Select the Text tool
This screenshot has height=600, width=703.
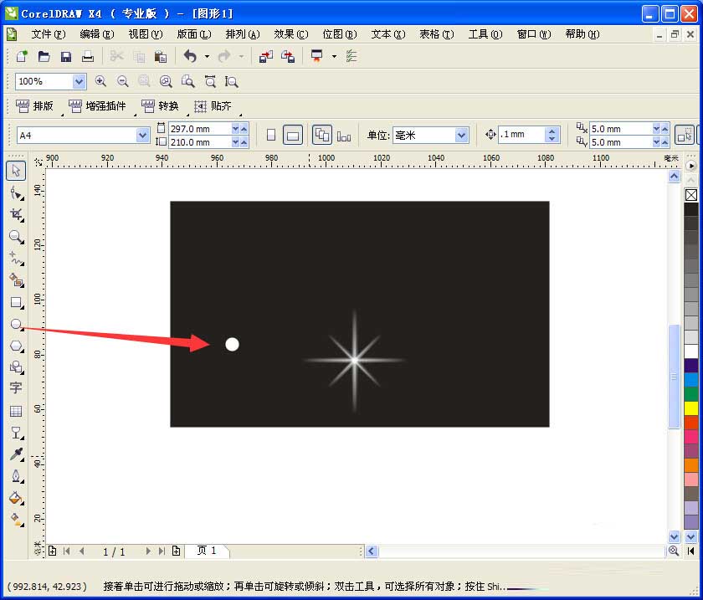15,387
